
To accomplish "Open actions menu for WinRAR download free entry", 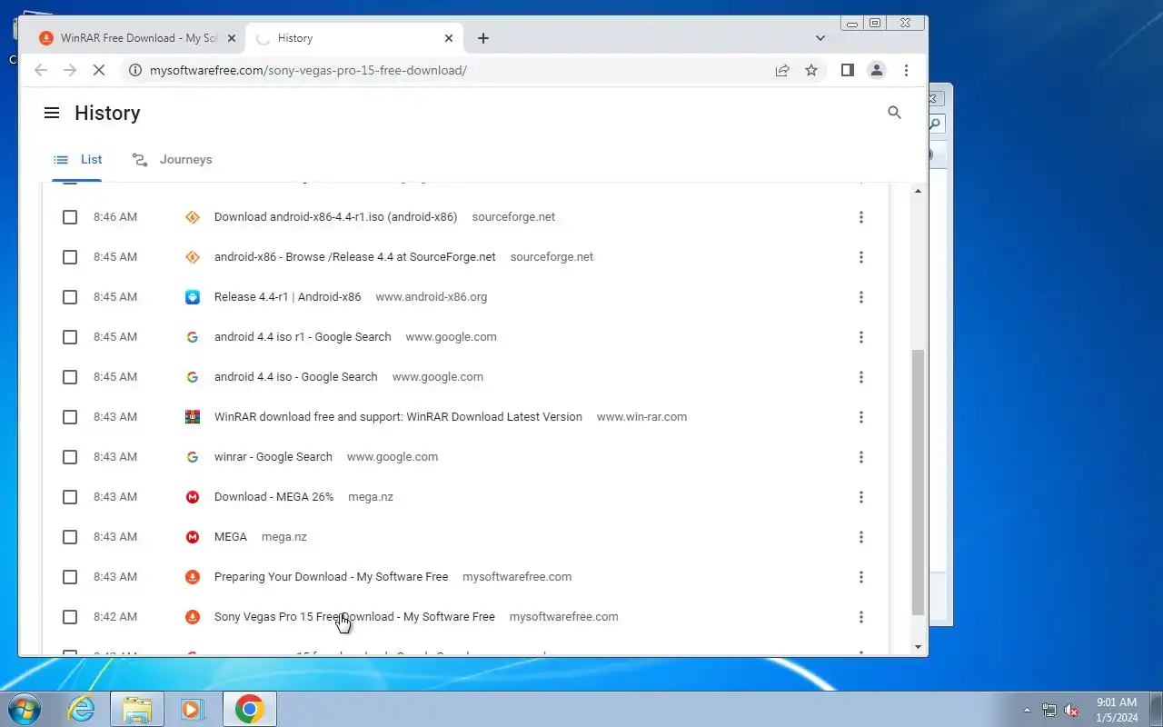I will click(860, 417).
